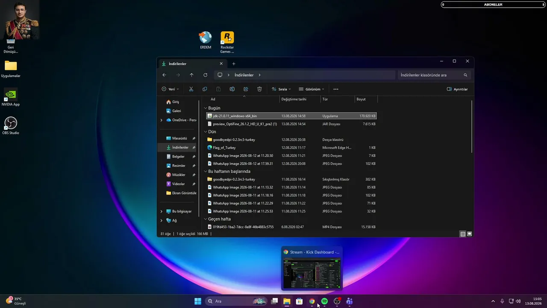Refresh the İndirilenler folder
Image resolution: width=547 pixels, height=308 pixels.
click(205, 75)
